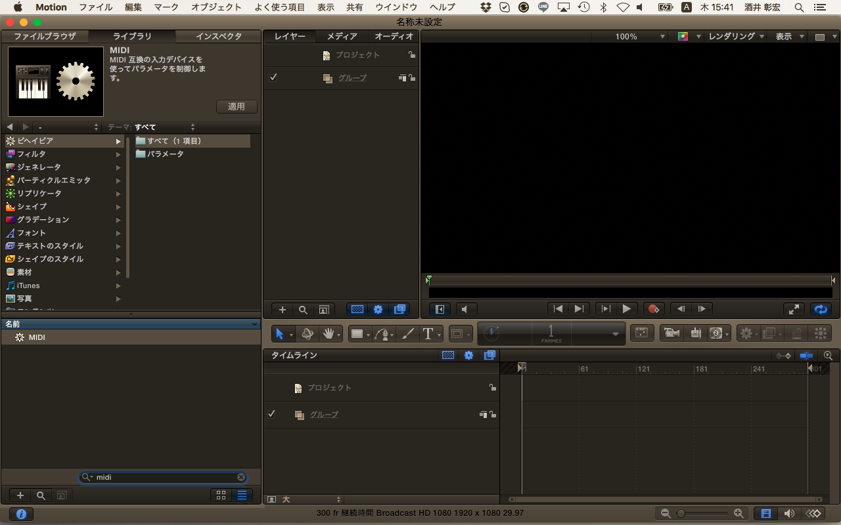Toggle the プロジェクト lock in Layers list
Image resolution: width=841 pixels, height=525 pixels.
tap(412, 55)
